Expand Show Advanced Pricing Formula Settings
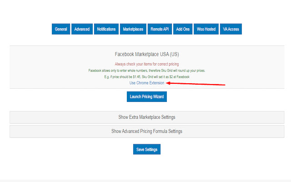This screenshot has height=182, width=291. point(147,131)
